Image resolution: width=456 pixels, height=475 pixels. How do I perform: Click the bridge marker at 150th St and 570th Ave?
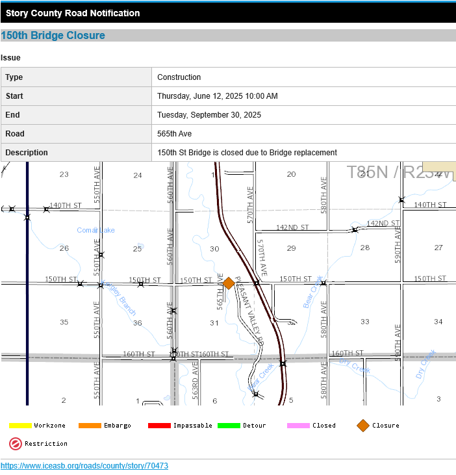257,283
